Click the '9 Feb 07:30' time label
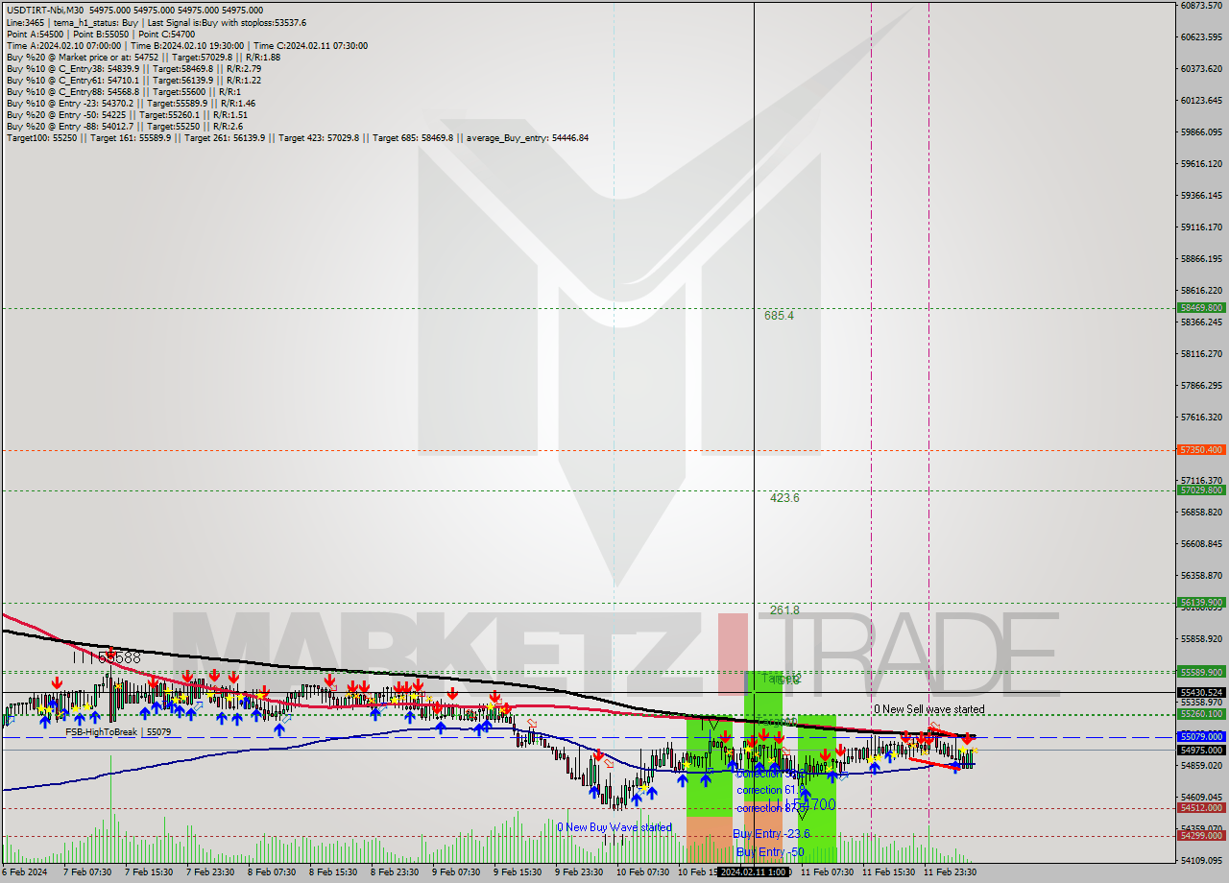Image resolution: width=1229 pixels, height=883 pixels. 457,872
